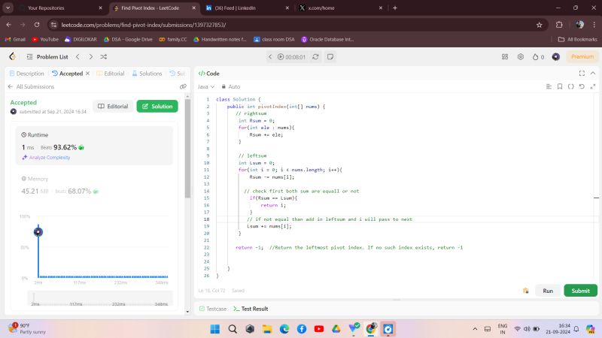Click the braces icon in editor toolbar
This screenshot has height=338, width=602.
click(x=571, y=86)
